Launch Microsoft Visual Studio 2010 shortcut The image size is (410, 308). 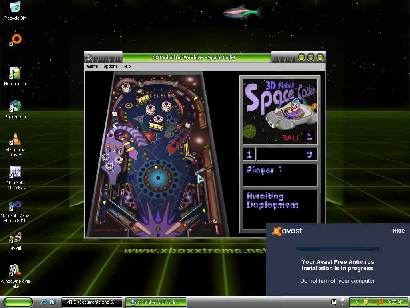15,211
